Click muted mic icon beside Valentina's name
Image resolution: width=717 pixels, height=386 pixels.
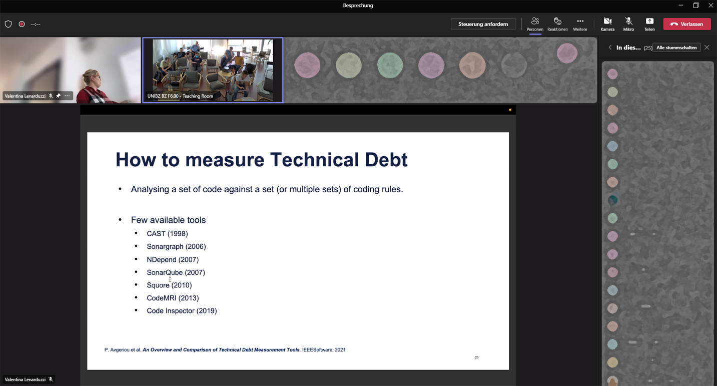point(51,96)
